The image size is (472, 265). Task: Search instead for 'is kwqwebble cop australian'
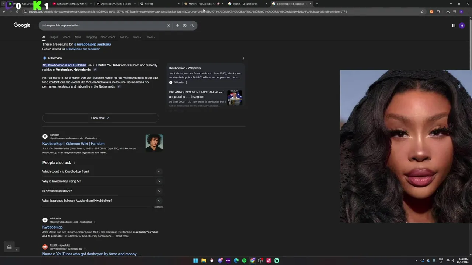coord(83,49)
